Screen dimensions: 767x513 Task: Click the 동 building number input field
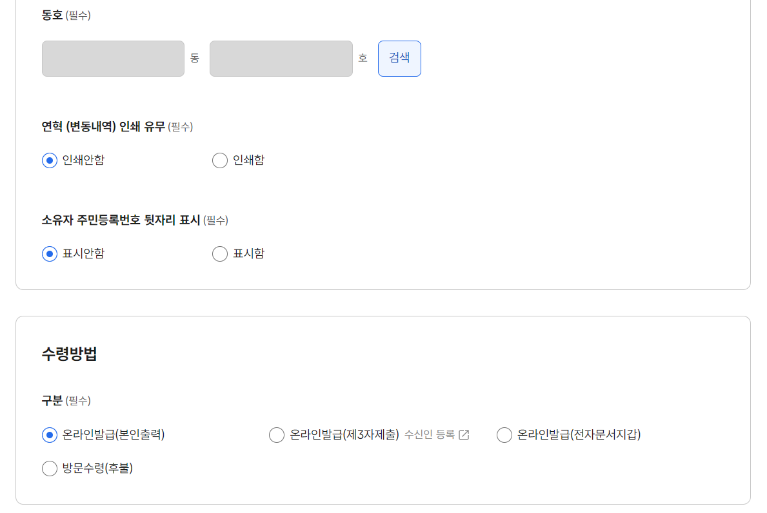113,58
